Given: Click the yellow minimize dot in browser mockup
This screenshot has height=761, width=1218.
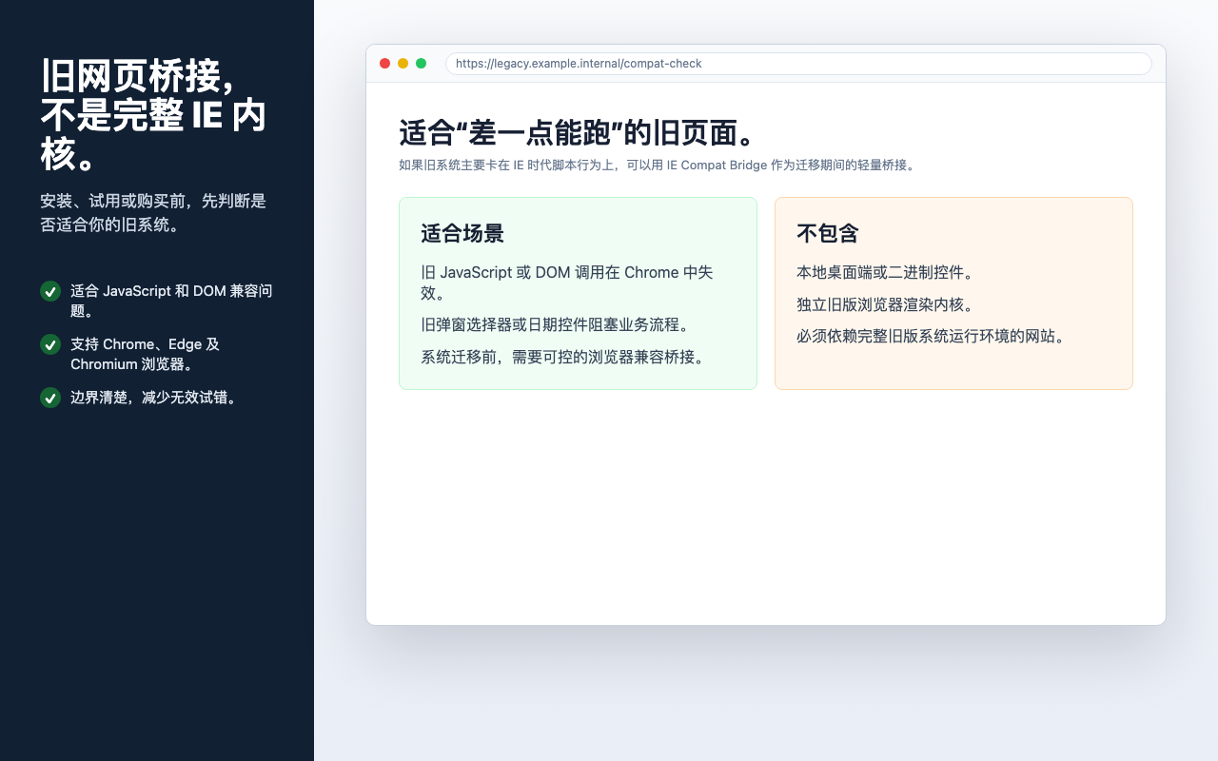Looking at the screenshot, I should 403,64.
